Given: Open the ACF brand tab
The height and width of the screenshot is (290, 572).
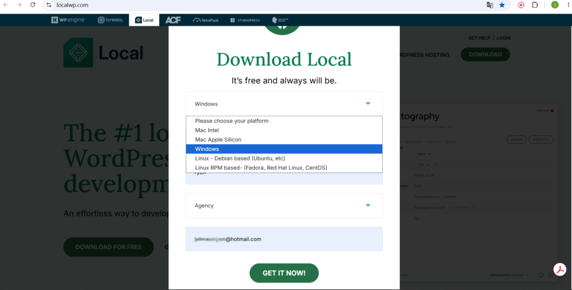Looking at the screenshot, I should click(173, 20).
